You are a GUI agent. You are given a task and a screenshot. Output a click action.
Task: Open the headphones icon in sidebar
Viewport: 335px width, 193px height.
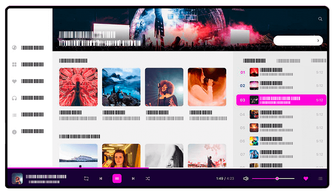coord(14,98)
